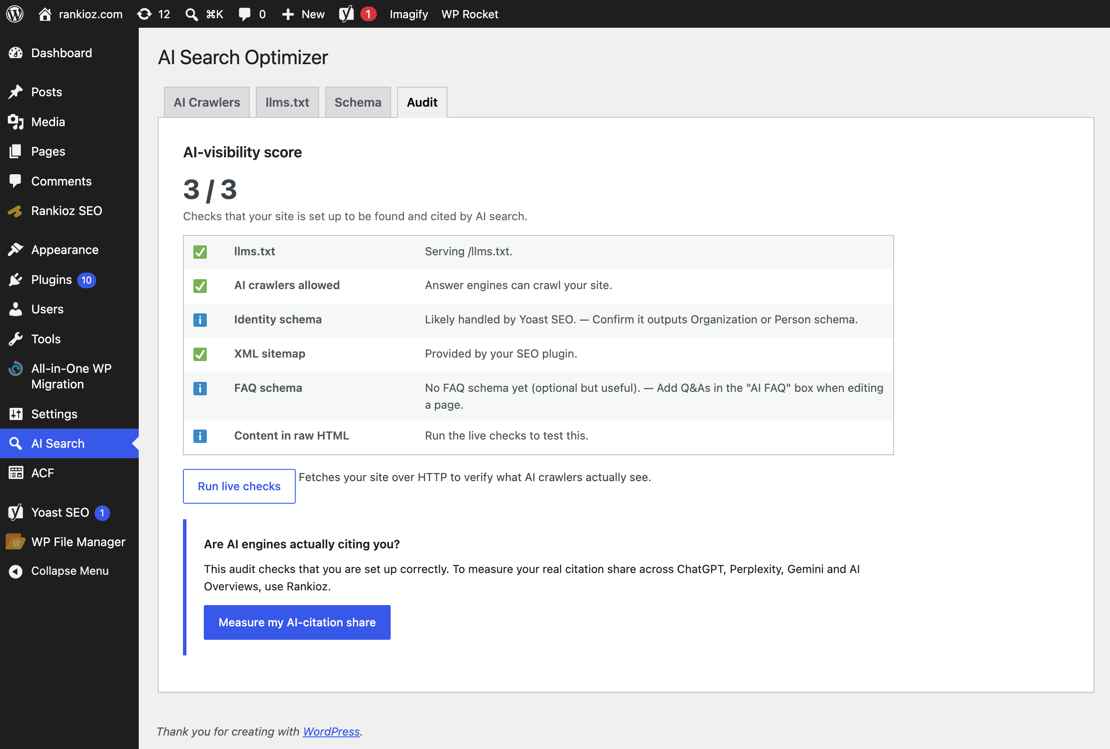Click the Rankioz SEO logo icon
Image resolution: width=1110 pixels, height=749 pixels.
[x=15, y=211]
